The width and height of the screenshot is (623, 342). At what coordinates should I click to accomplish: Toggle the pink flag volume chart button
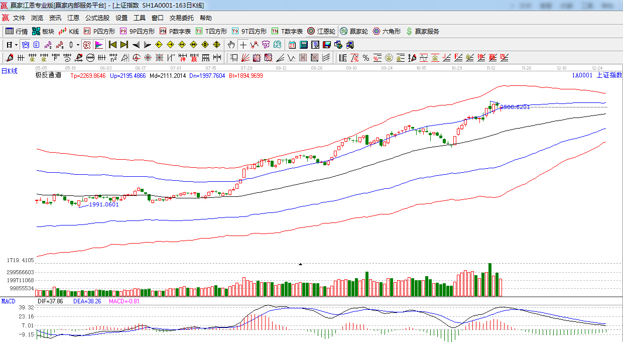tap(98, 45)
